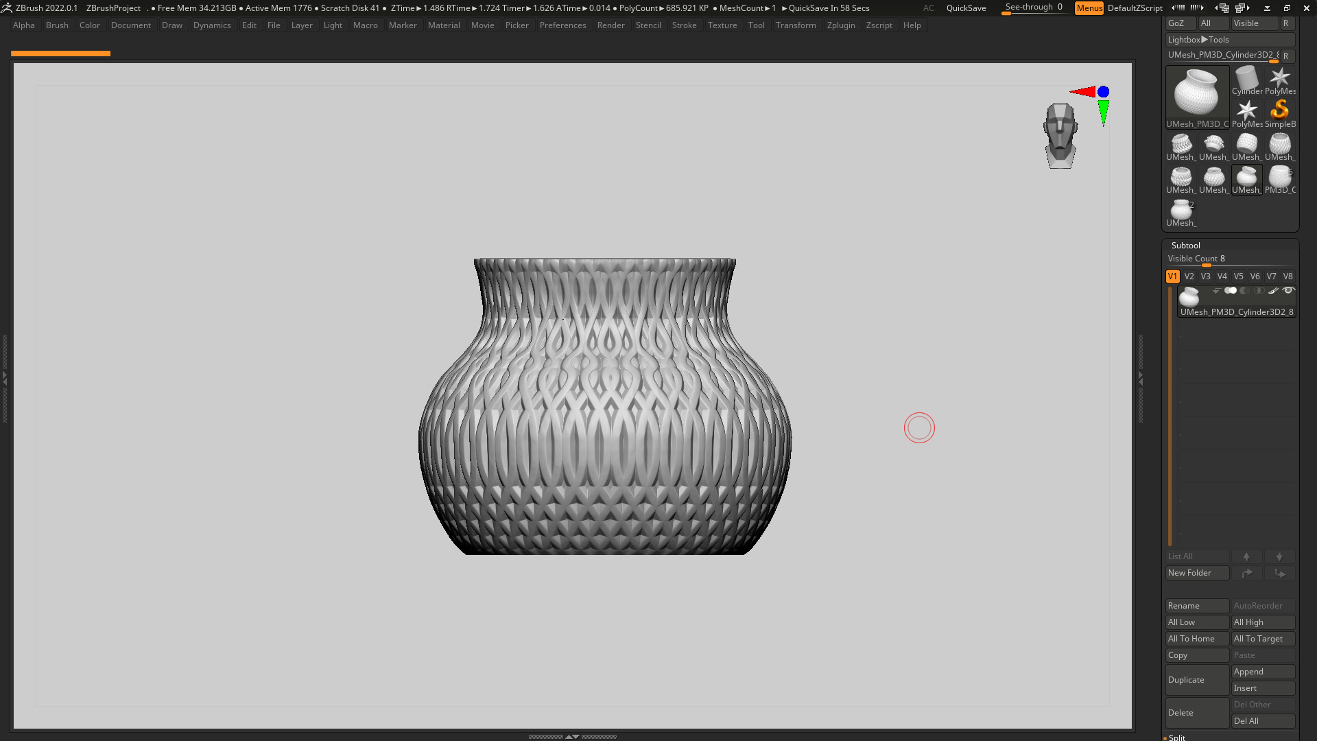Viewport: 1317px width, 741px height.
Task: Select the SimpleBrush tool icon
Action: pyautogui.click(x=1280, y=114)
